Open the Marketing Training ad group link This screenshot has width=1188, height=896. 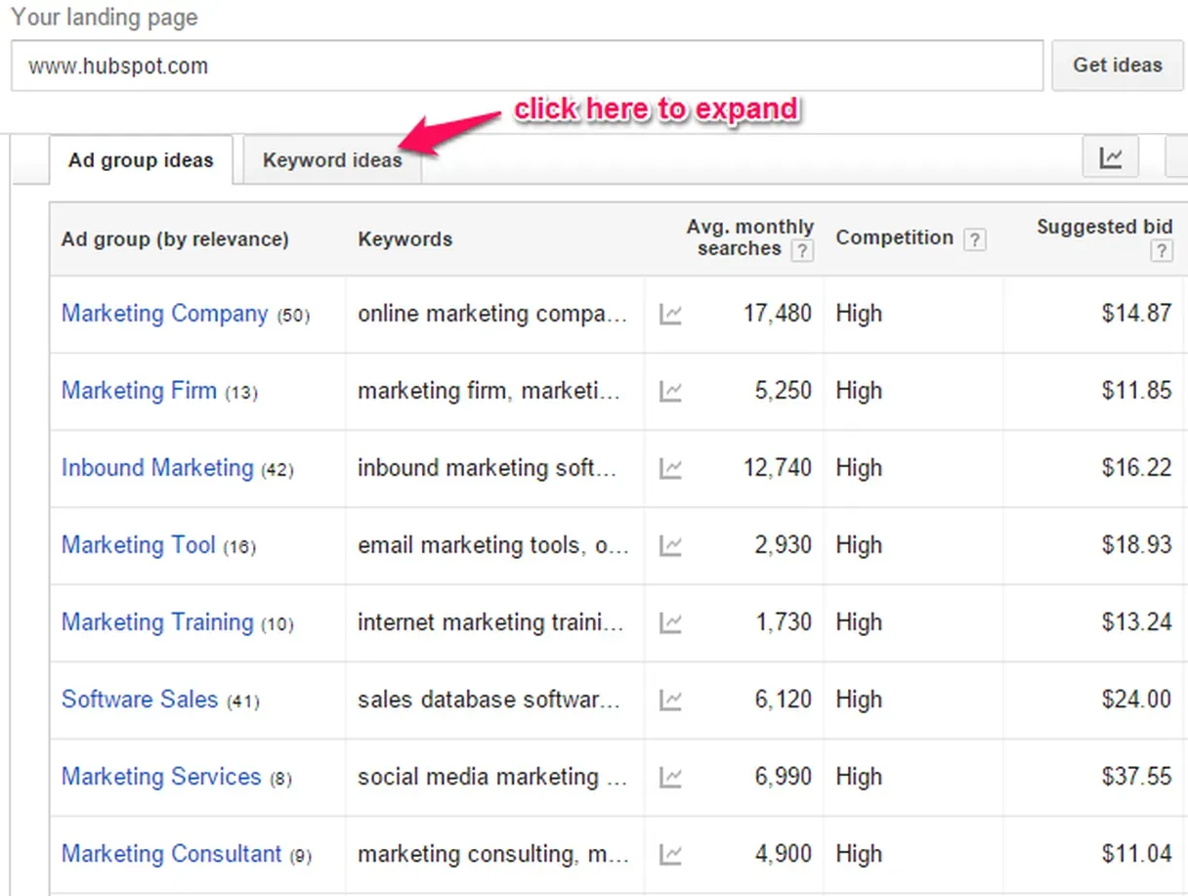coord(157,622)
